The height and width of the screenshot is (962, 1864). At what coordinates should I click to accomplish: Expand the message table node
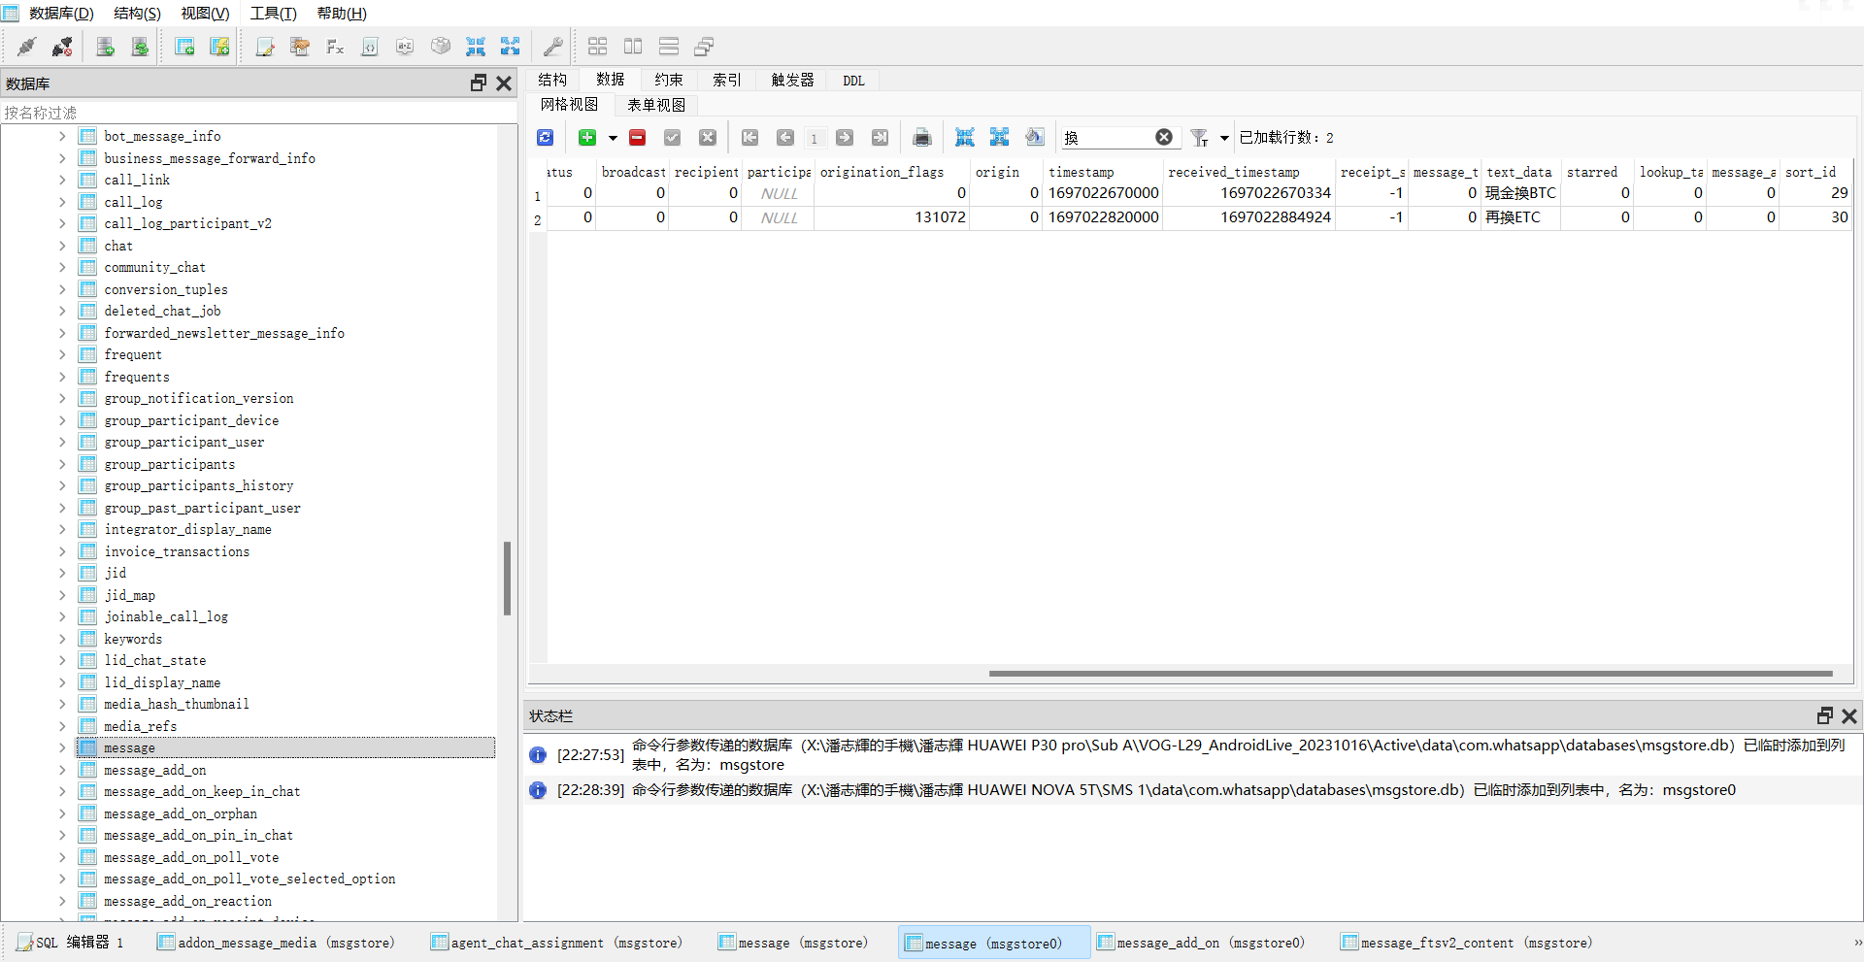pyautogui.click(x=62, y=747)
